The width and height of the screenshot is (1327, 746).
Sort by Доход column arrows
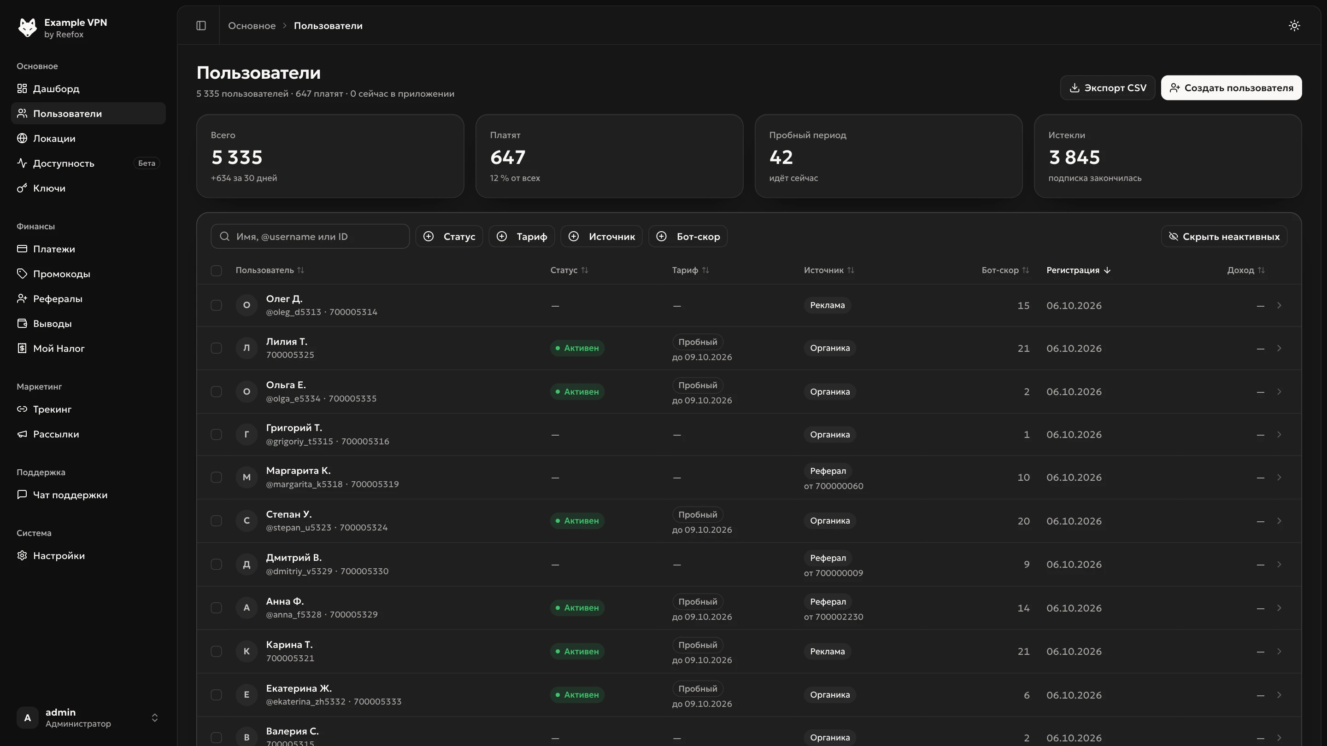[x=1261, y=270]
